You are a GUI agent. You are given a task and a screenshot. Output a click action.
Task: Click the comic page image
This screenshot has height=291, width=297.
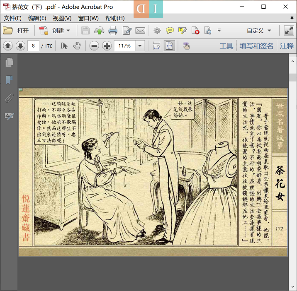pyautogui.click(x=153, y=172)
